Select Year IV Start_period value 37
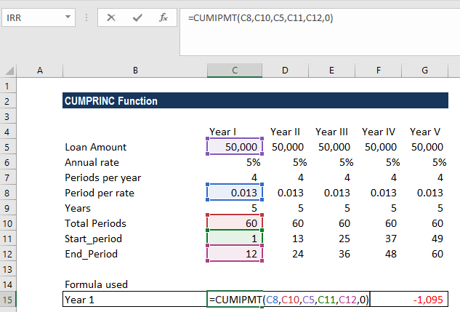Image resolution: width=460 pixels, height=312 pixels. [391, 239]
